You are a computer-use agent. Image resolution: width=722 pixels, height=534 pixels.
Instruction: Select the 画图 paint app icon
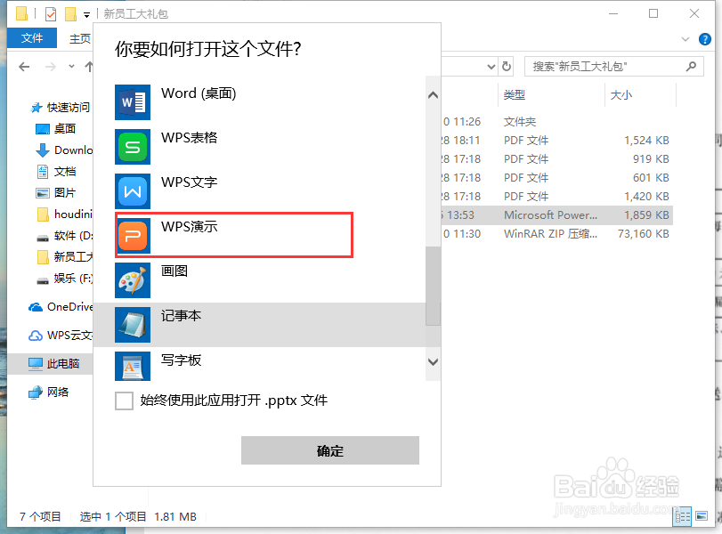(x=133, y=279)
